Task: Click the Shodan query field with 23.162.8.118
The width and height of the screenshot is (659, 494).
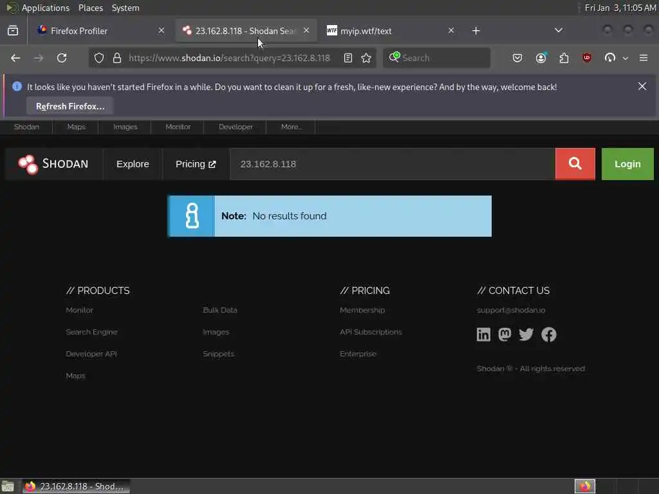Action: click(x=392, y=164)
